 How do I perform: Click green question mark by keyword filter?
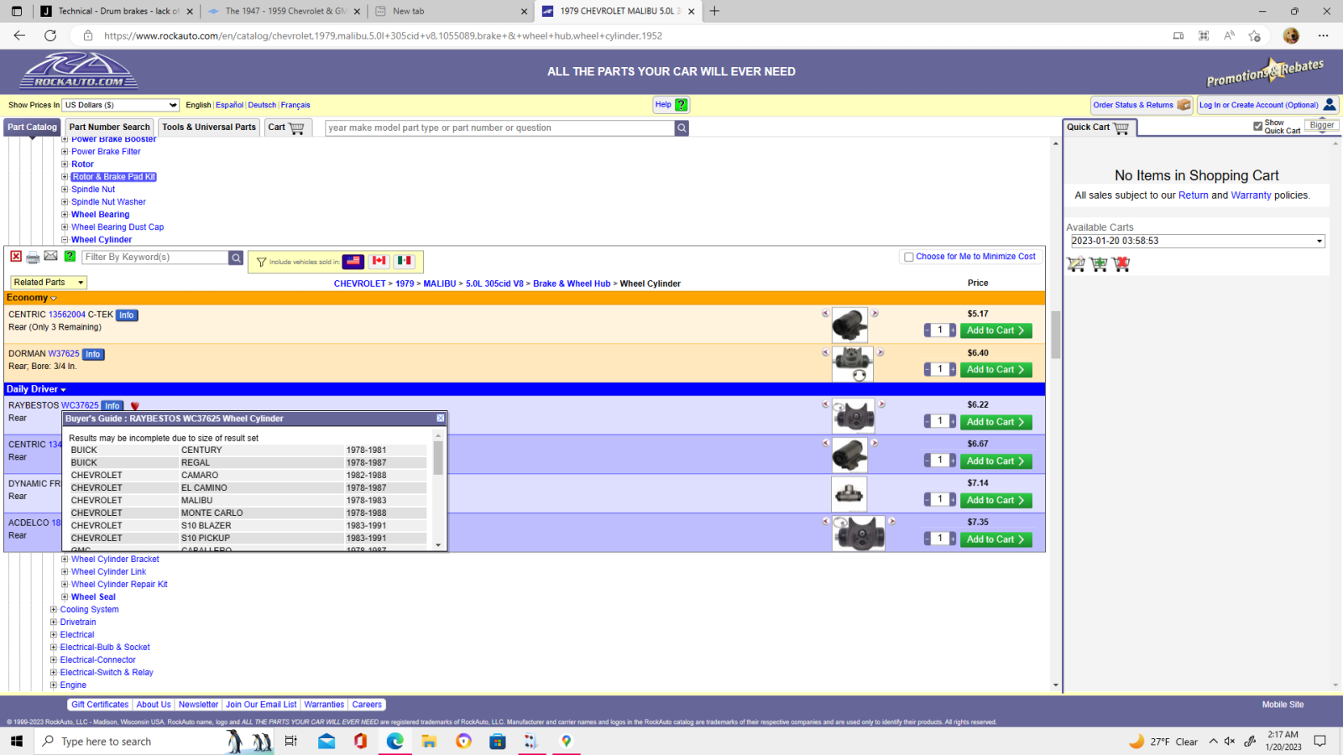click(70, 257)
